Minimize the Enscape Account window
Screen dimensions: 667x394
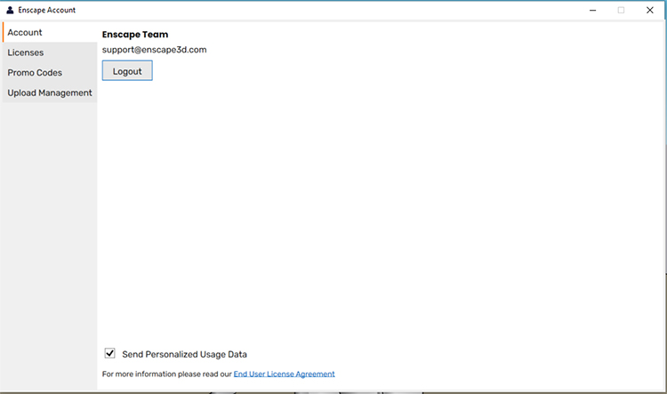pos(592,10)
